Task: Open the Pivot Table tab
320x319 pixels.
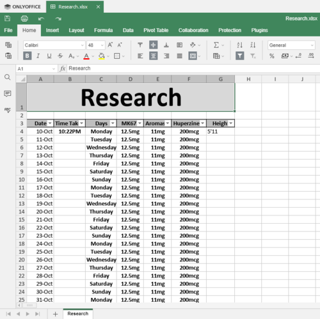Action: click(x=156, y=30)
